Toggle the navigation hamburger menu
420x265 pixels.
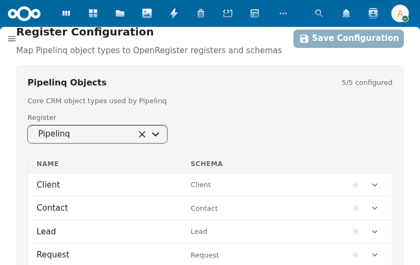pos(12,39)
